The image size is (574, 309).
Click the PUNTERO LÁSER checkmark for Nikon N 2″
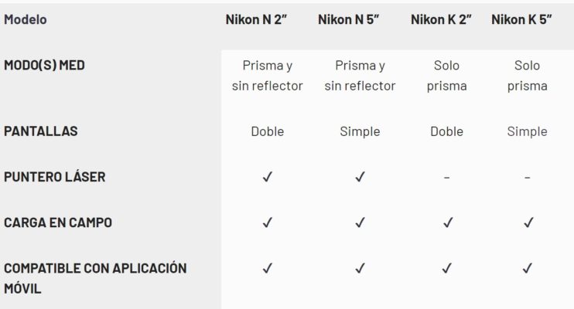[x=267, y=177]
